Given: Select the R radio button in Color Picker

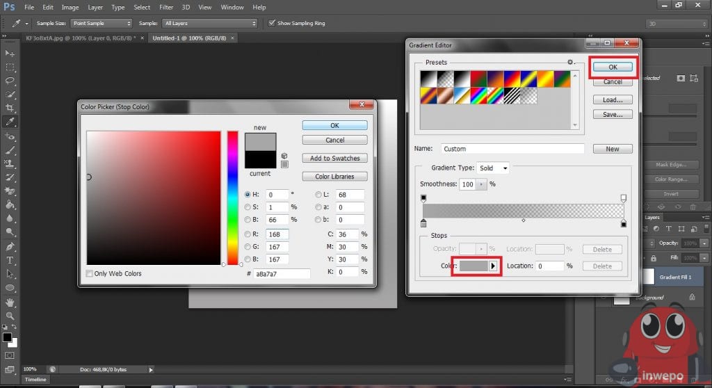Looking at the screenshot, I should (x=248, y=234).
